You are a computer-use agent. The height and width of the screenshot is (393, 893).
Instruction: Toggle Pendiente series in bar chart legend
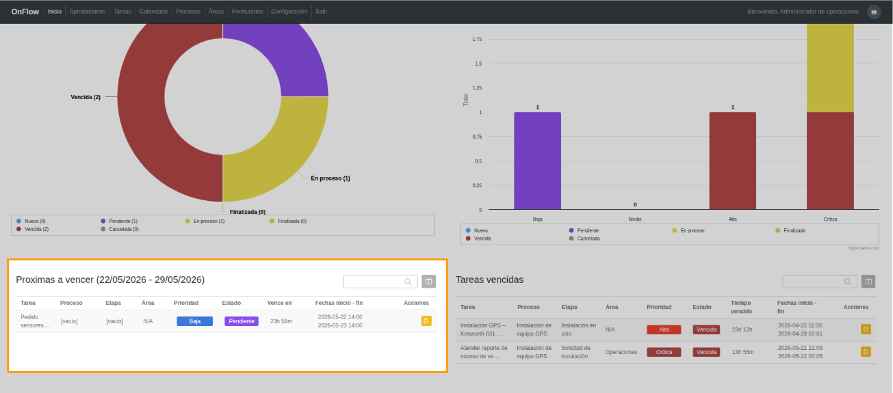click(584, 230)
